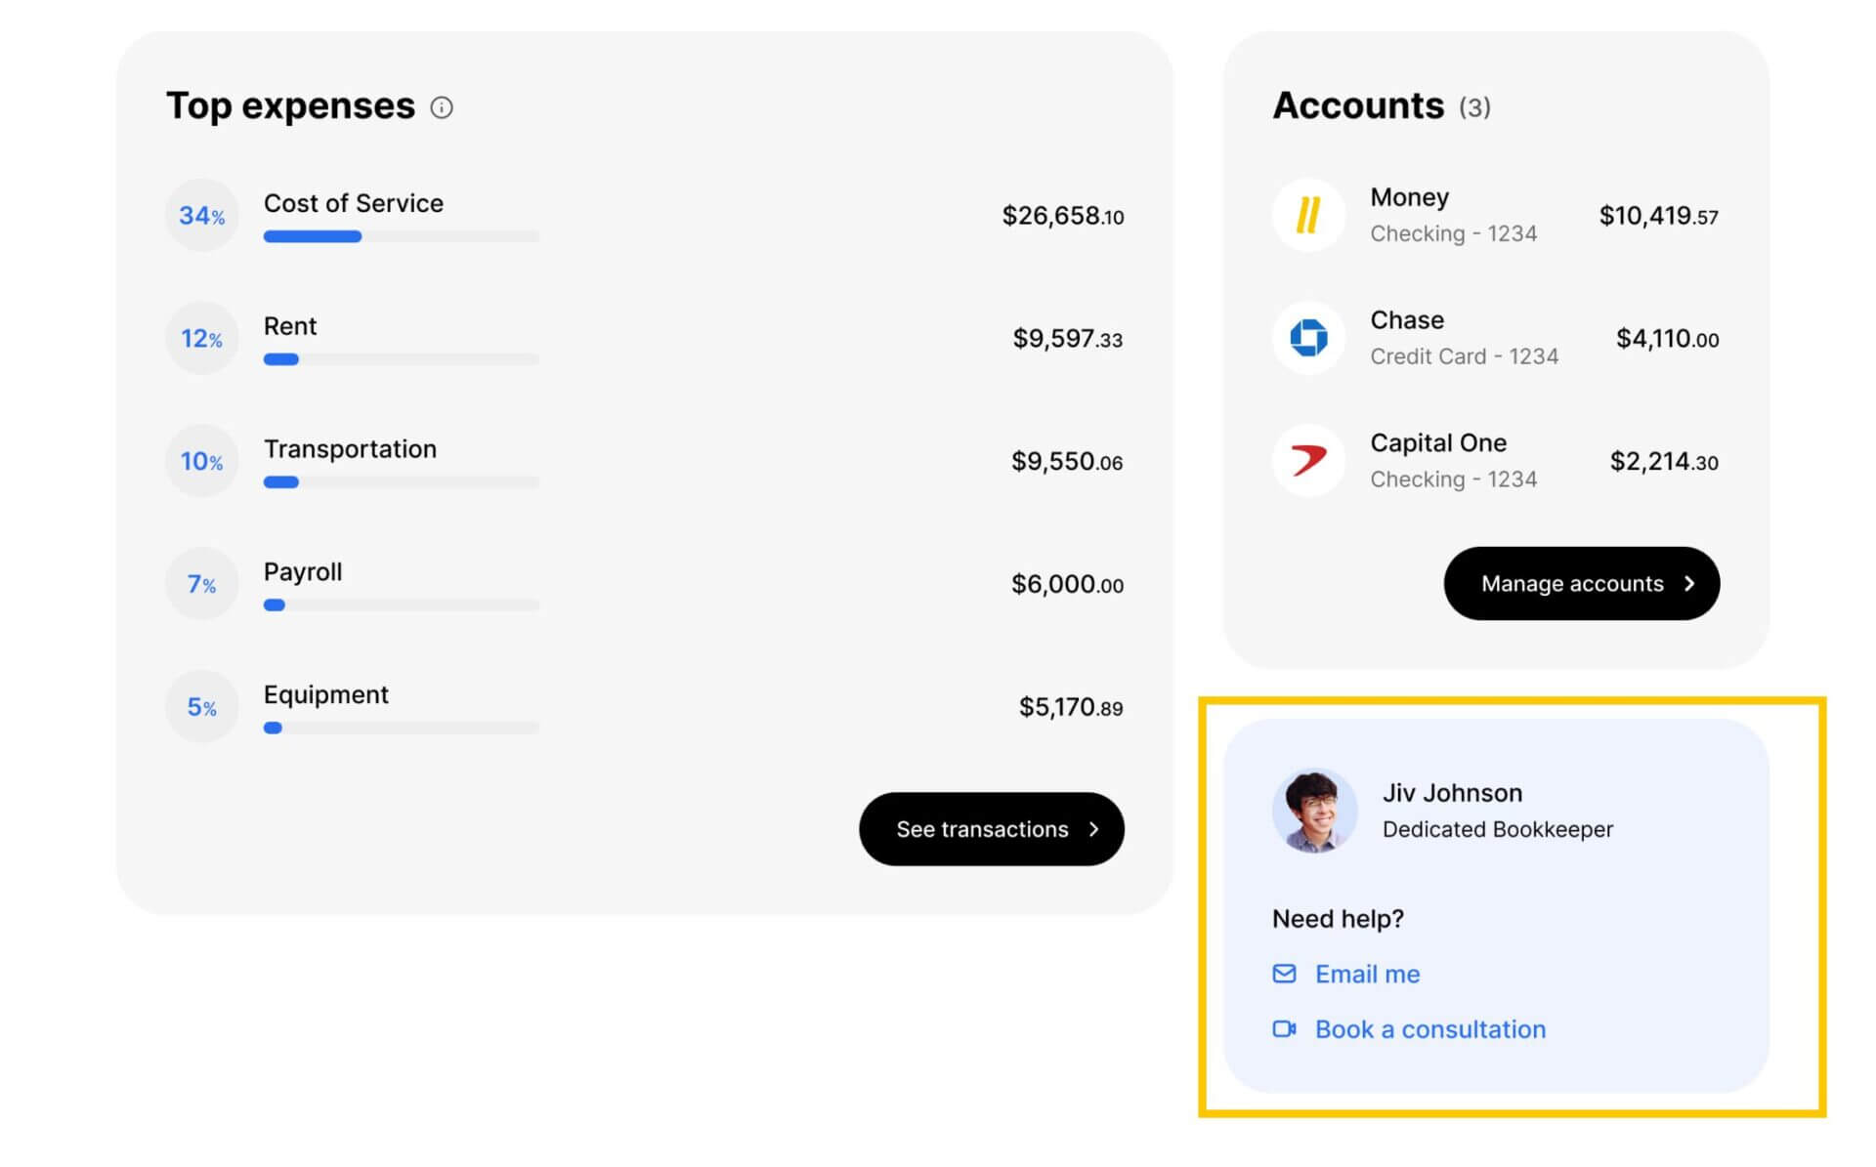Click the 5% badge for Equipment

[202, 707]
